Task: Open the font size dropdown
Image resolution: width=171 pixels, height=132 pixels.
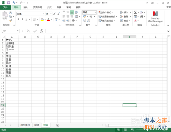Action: point(51,14)
